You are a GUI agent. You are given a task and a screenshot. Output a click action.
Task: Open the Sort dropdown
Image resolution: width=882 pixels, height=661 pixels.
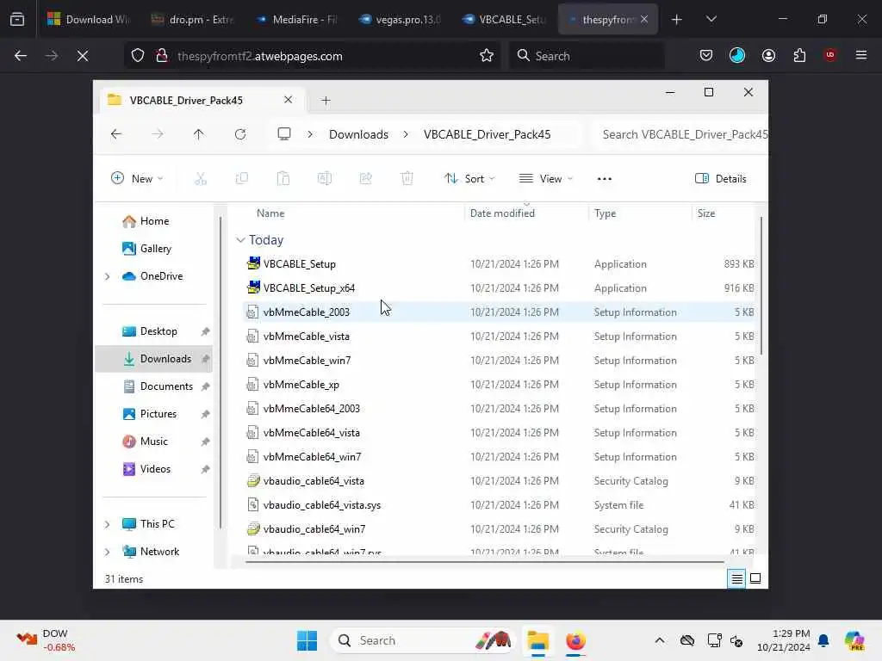(469, 179)
